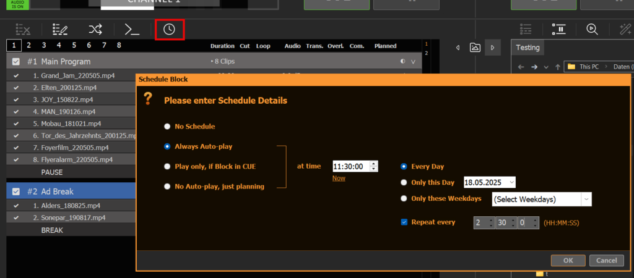Click the Now link under time
634x278 pixels.
tap(339, 178)
